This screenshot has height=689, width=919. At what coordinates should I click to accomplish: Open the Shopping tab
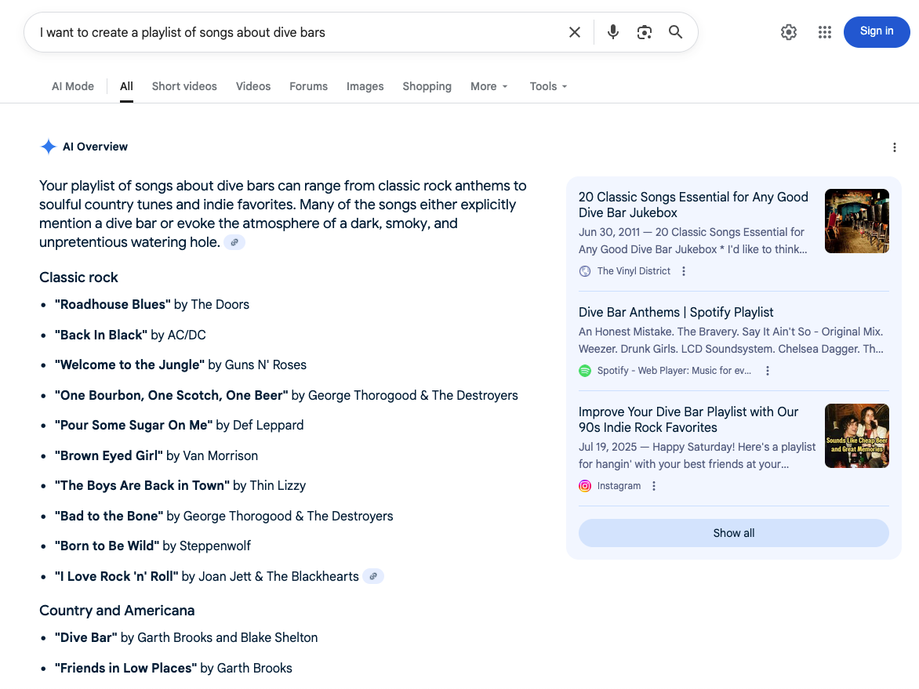click(427, 86)
